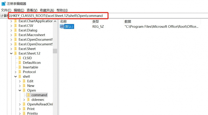Screen dimensions: 208x115
Task: Select the Protocol folder icon
Action: tap(20, 72)
